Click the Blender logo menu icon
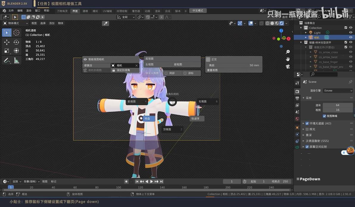 (x=4, y=11)
